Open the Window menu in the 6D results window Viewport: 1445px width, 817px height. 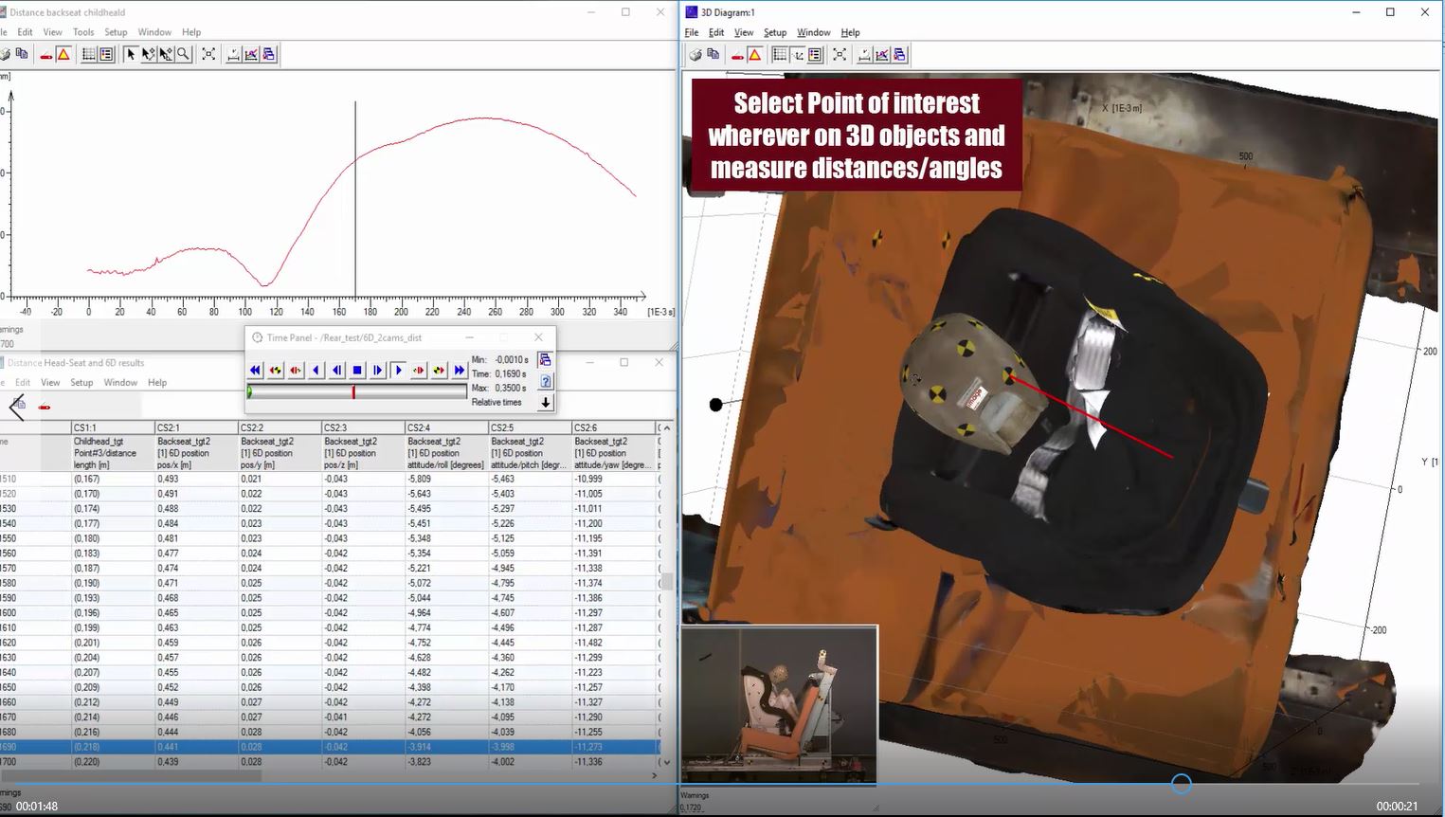pos(120,382)
